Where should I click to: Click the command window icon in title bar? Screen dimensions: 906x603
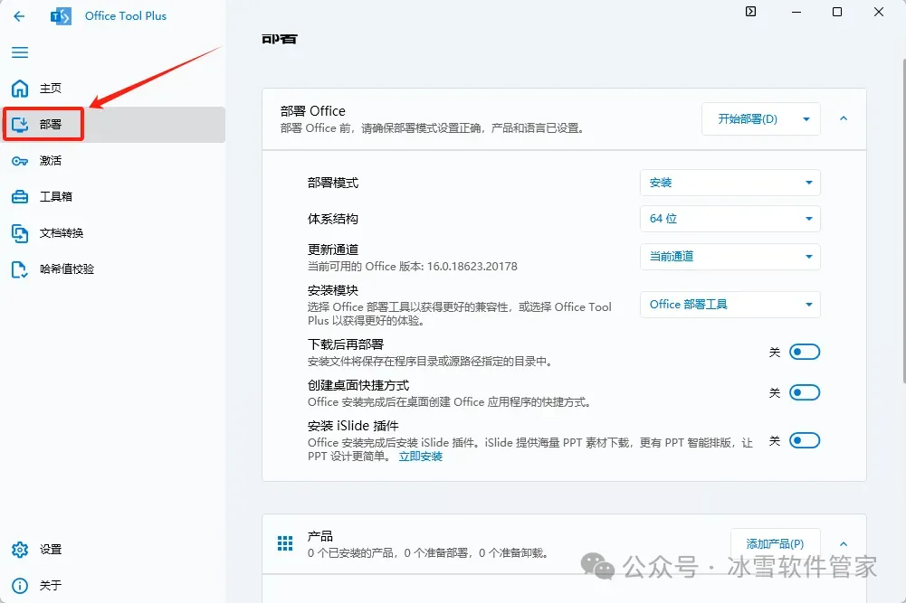point(750,12)
